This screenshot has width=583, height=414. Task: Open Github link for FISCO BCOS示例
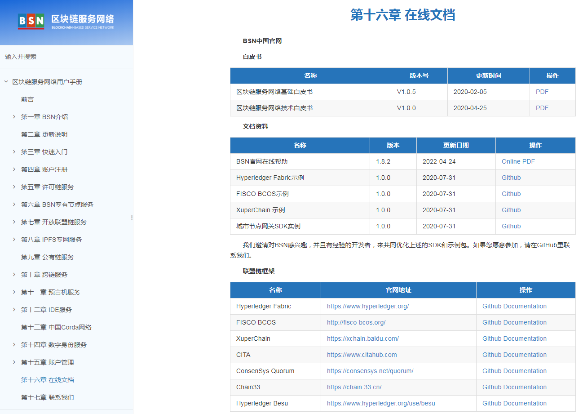point(511,194)
